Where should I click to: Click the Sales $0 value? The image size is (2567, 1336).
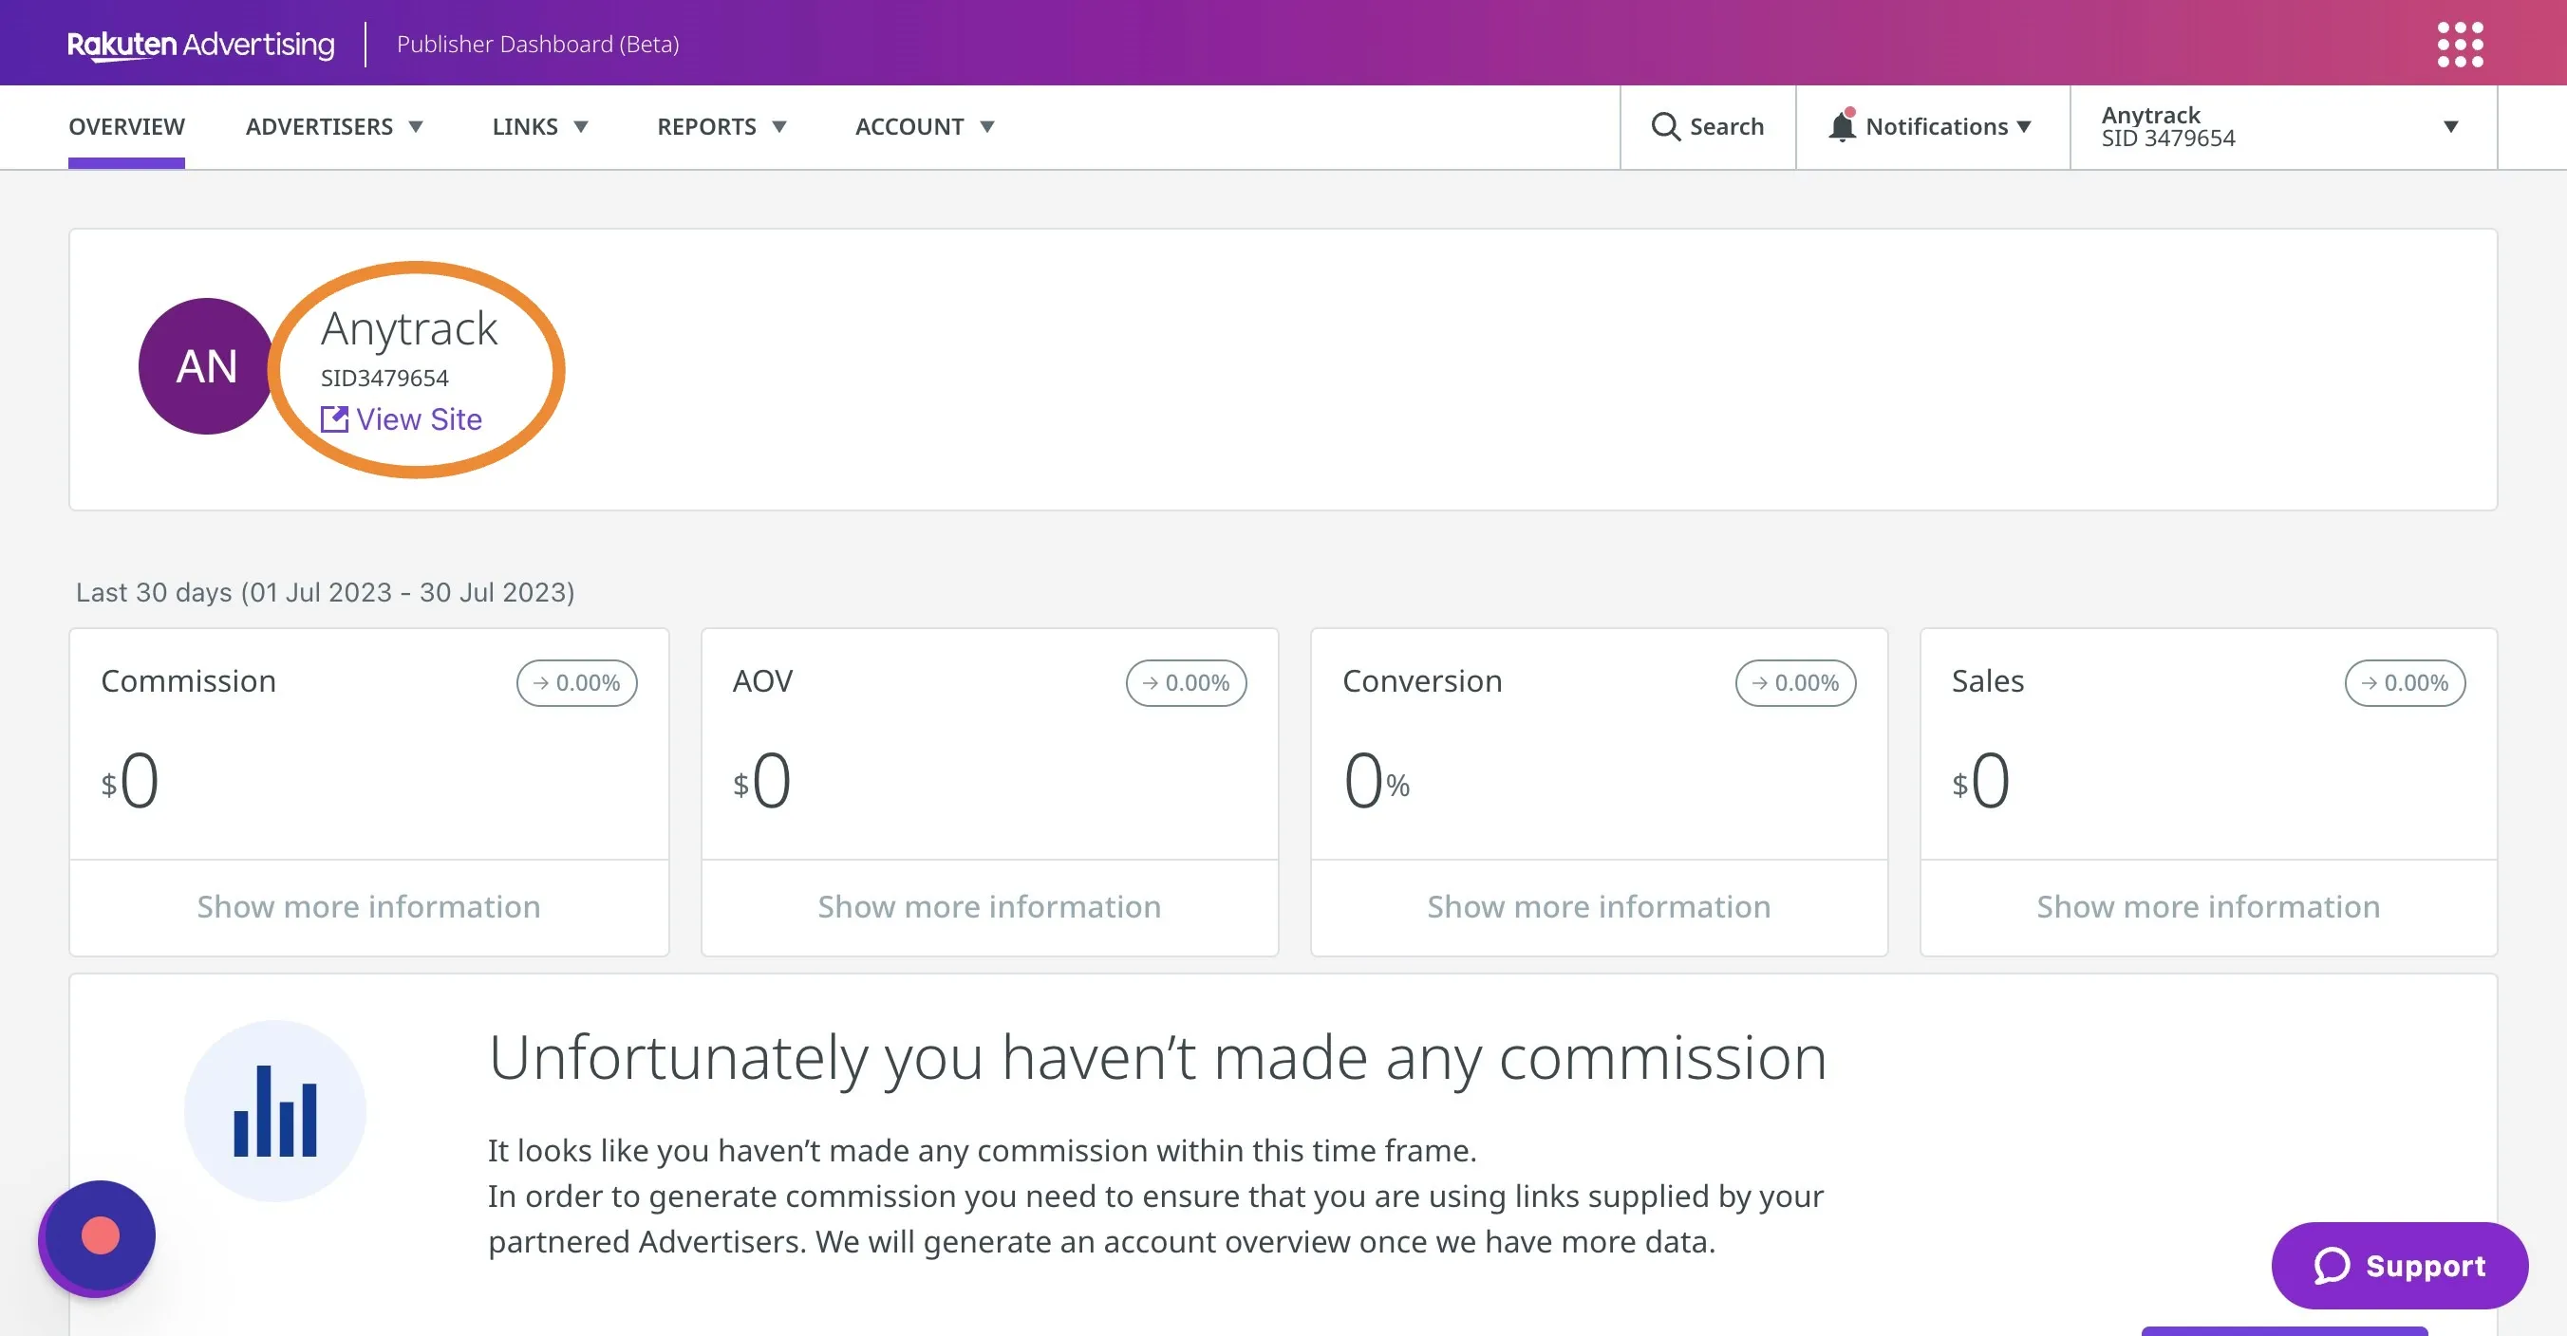click(1981, 779)
